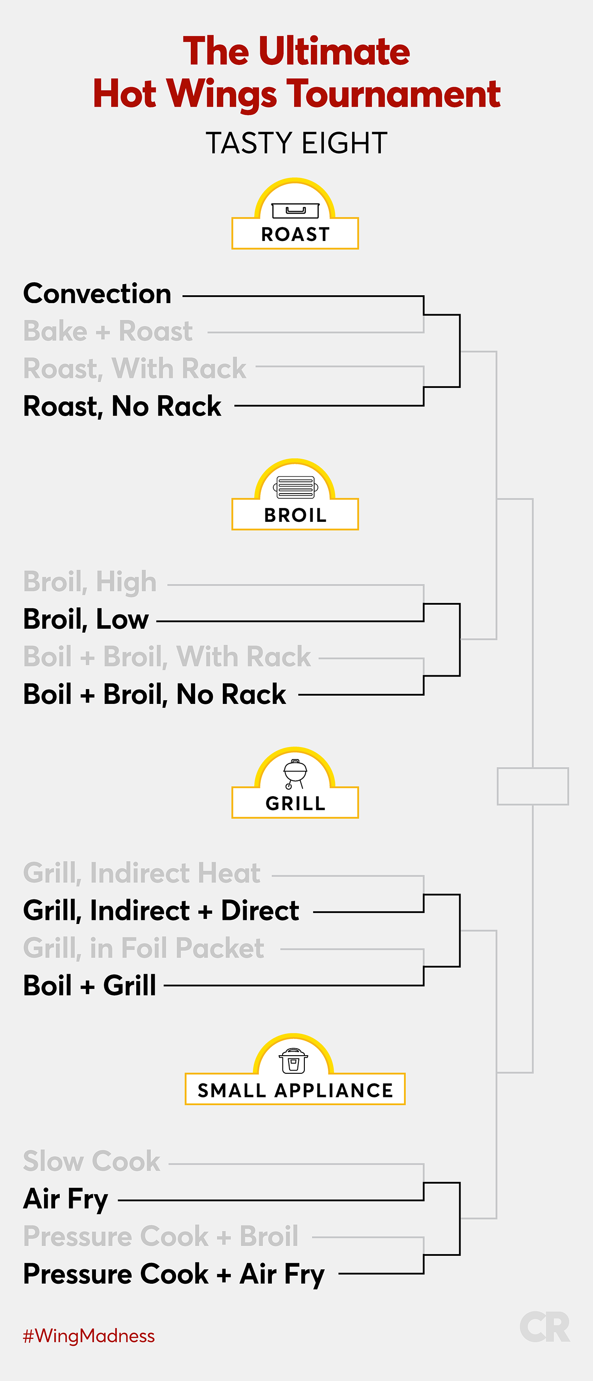
Task: Click the Convection bracket entry
Action: pyautogui.click(x=97, y=294)
